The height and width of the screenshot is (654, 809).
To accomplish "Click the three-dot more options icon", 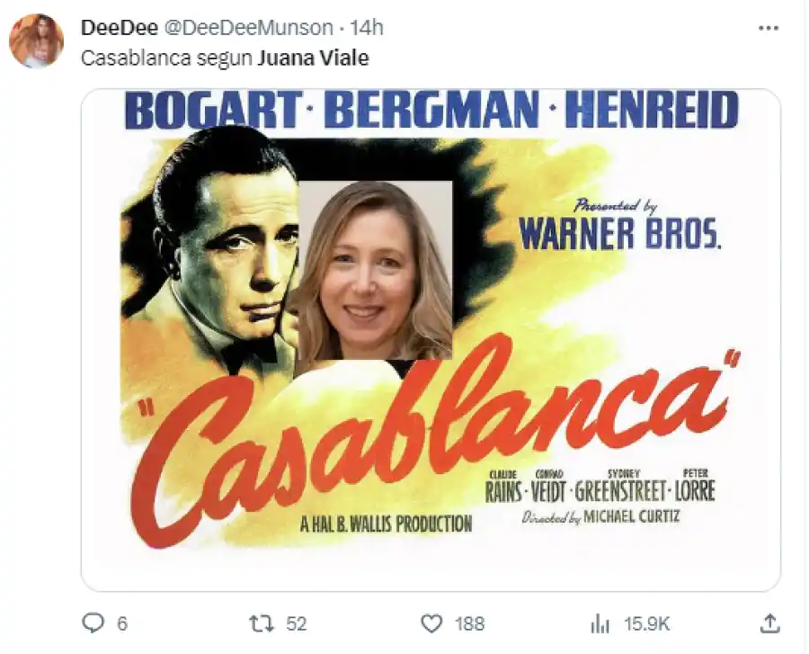I will 769,27.
